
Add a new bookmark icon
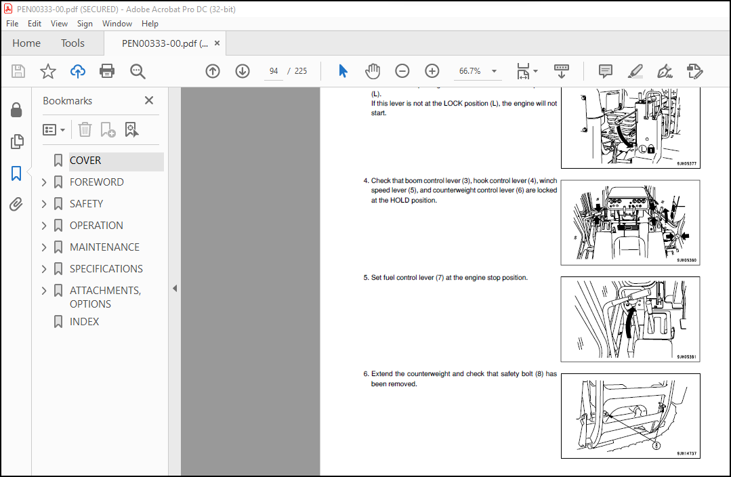tap(108, 129)
